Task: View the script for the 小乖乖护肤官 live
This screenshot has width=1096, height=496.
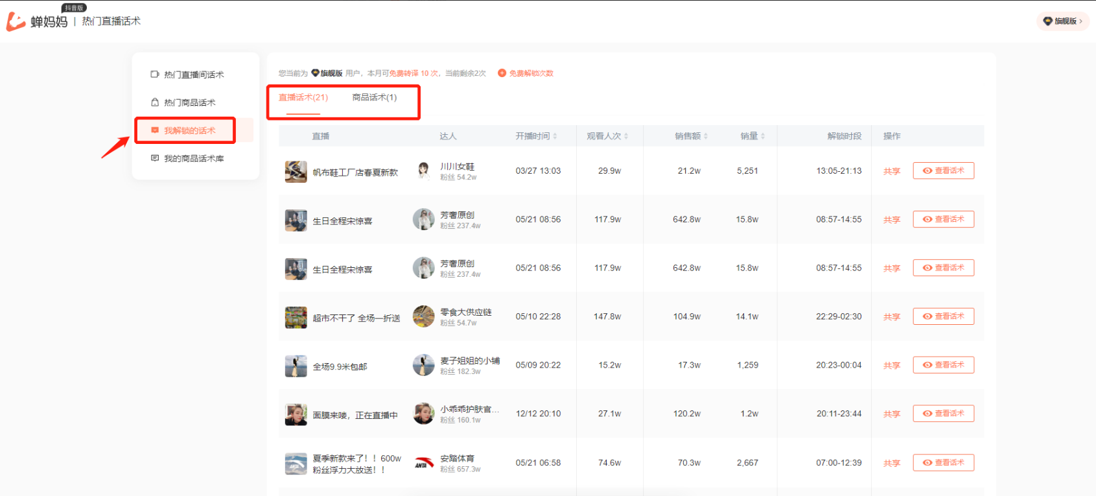Action: (x=944, y=414)
